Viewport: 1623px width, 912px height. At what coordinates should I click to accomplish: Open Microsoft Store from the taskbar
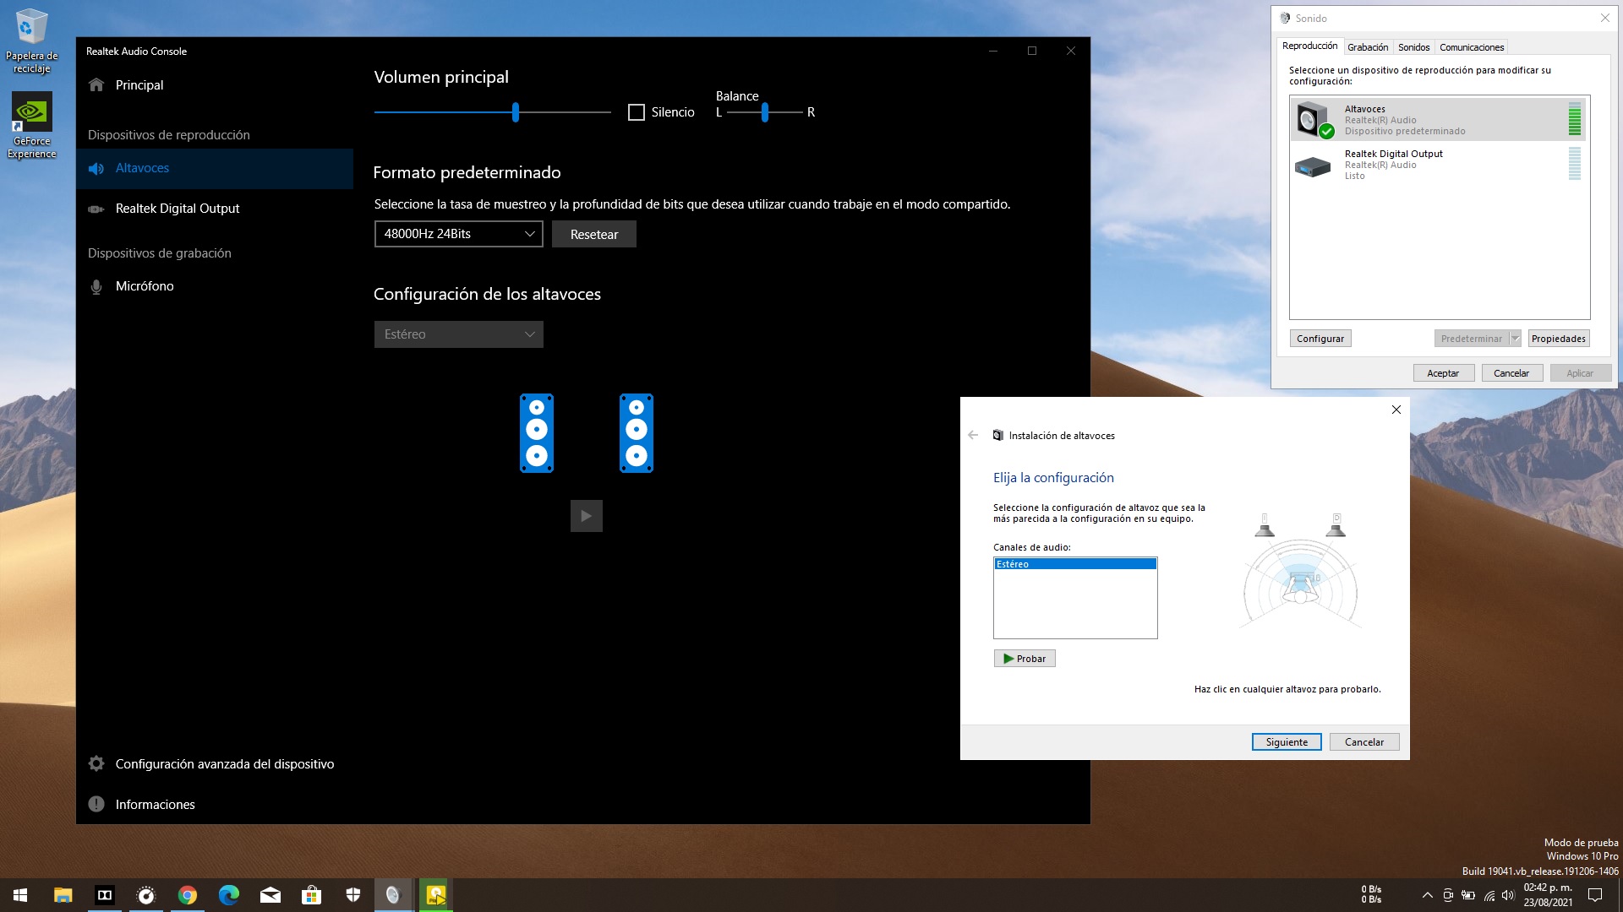[312, 895]
